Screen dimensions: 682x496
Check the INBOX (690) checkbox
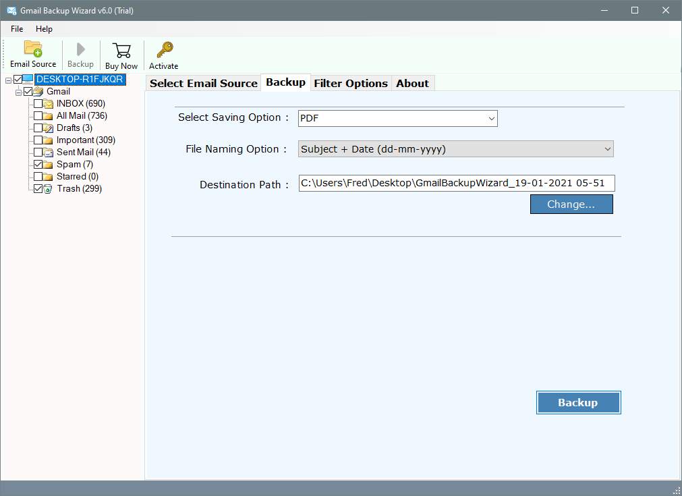point(38,103)
